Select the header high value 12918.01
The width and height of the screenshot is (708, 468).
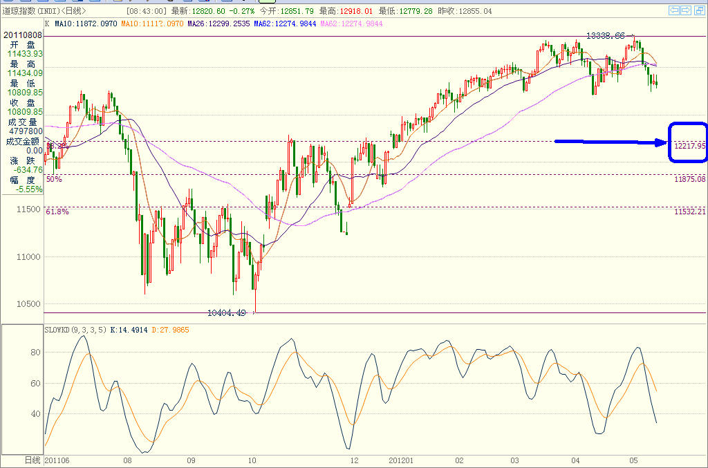coord(356,11)
